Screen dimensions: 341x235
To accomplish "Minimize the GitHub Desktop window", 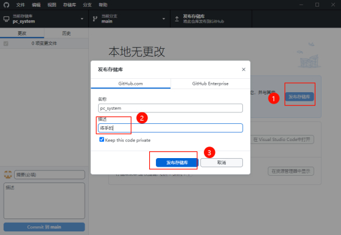I will tap(301, 5).
